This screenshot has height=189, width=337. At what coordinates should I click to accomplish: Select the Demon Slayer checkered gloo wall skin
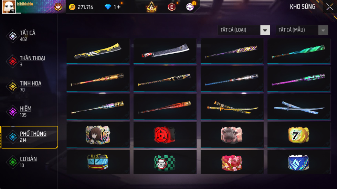pos(165,163)
